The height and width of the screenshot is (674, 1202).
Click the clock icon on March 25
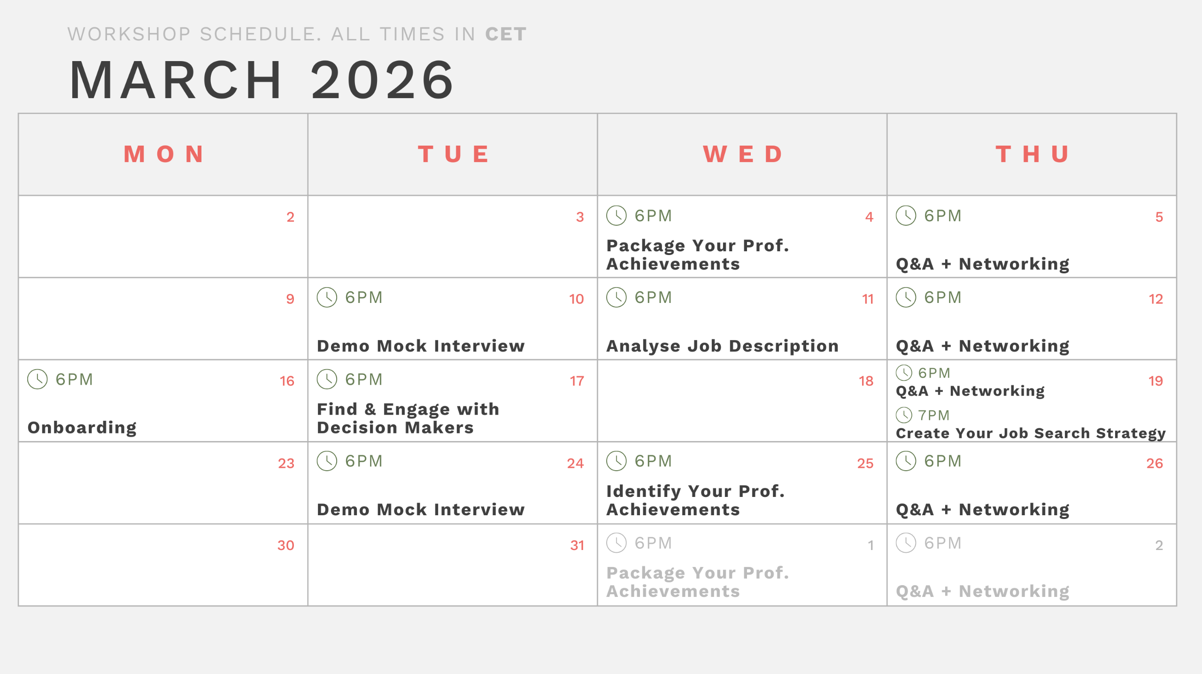click(x=616, y=461)
